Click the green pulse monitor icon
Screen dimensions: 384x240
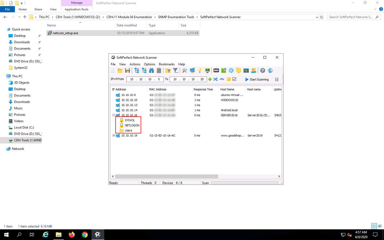pos(246,70)
